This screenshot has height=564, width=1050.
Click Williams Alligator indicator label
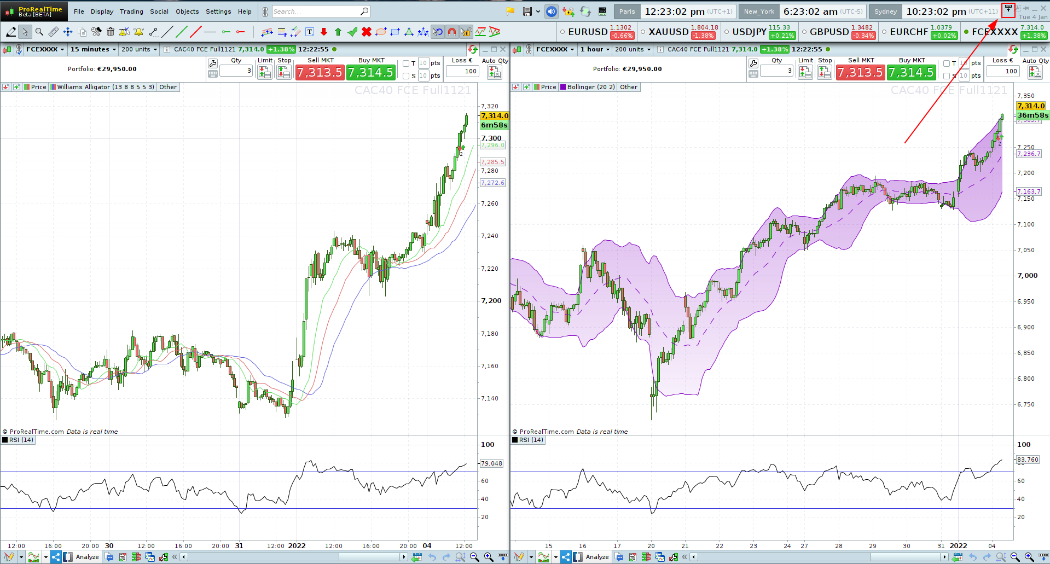tap(106, 87)
